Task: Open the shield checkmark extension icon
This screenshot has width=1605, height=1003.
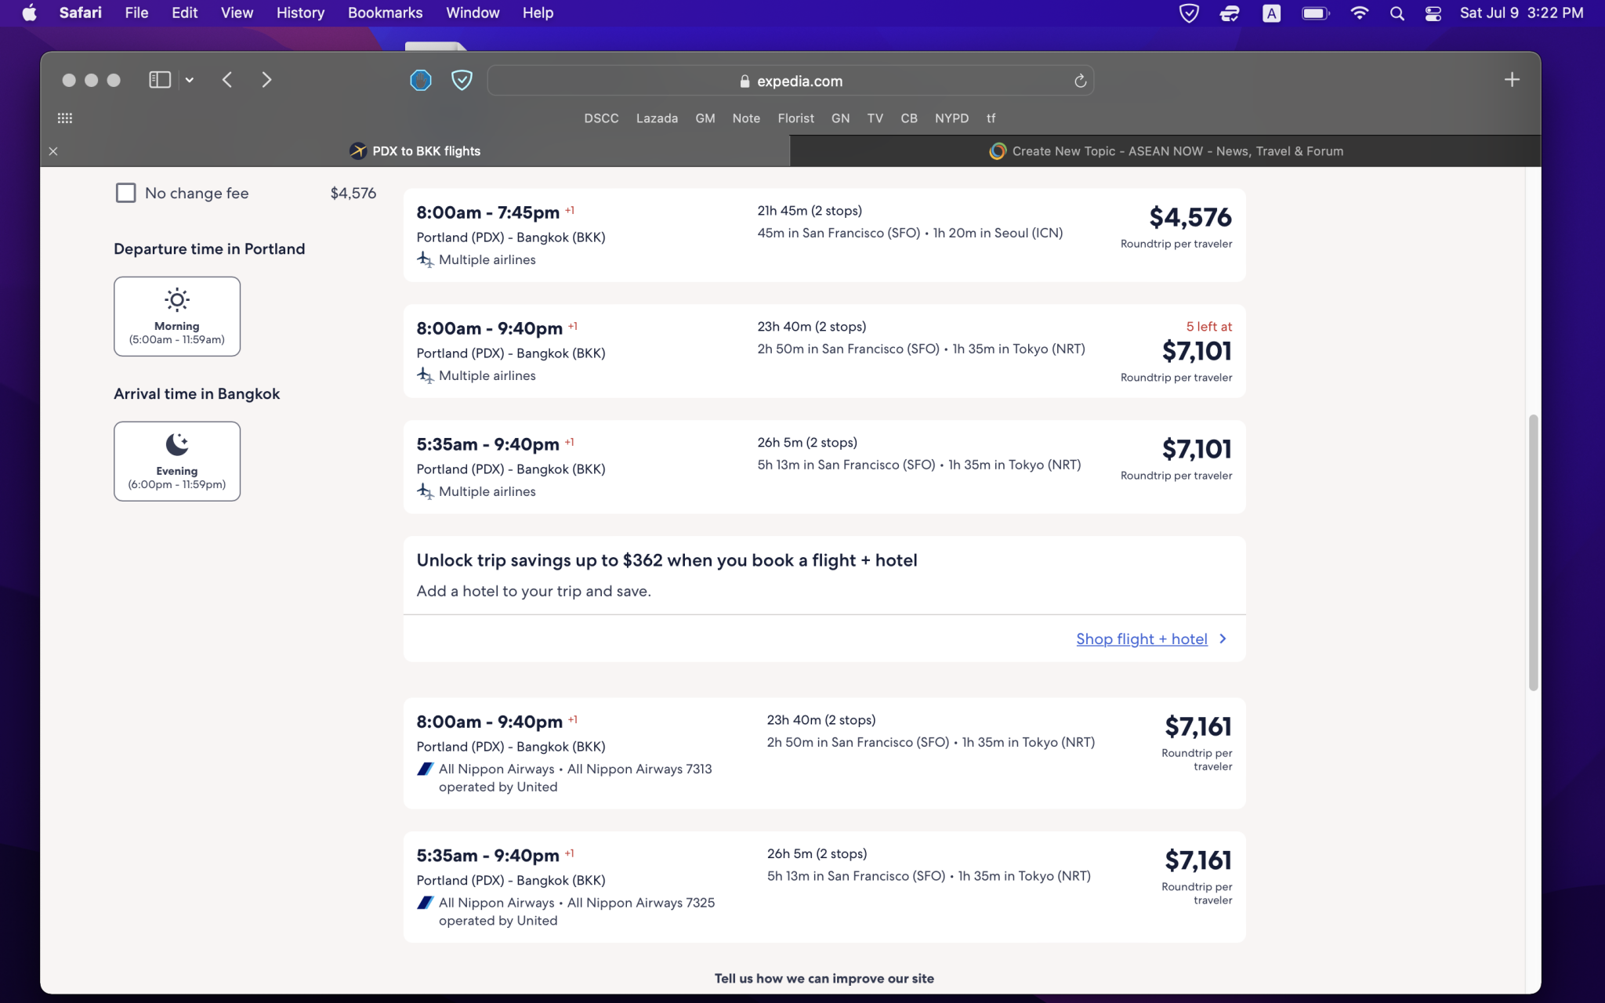Action: 462,80
